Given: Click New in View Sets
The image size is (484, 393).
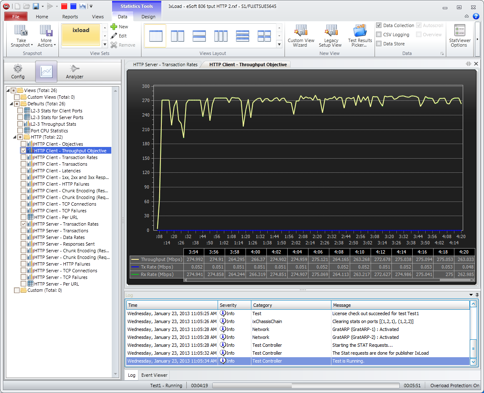Looking at the screenshot, I should (x=120, y=27).
